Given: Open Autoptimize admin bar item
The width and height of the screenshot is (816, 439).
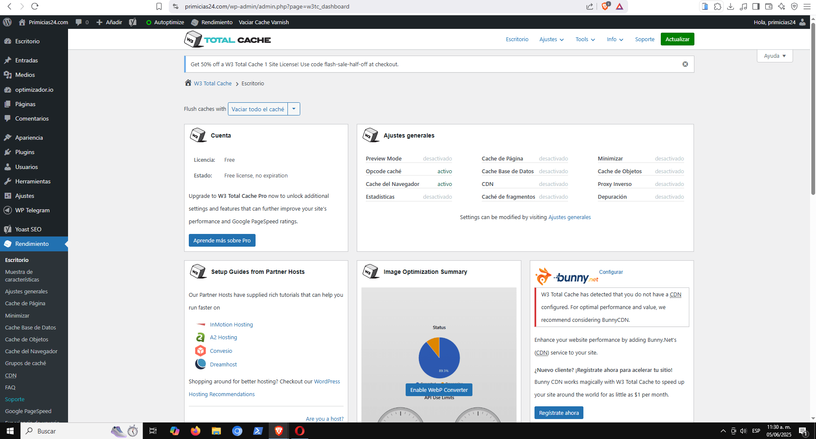Looking at the screenshot, I should pyautogui.click(x=165, y=22).
